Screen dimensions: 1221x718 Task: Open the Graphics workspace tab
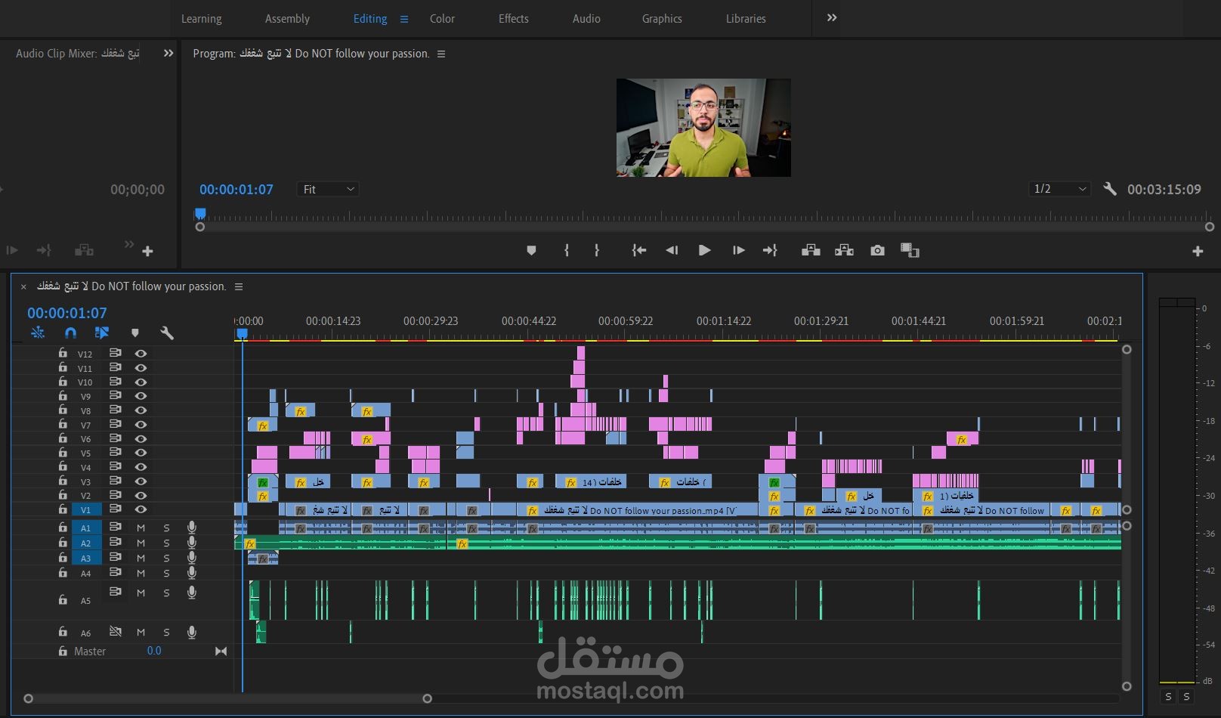click(x=662, y=19)
